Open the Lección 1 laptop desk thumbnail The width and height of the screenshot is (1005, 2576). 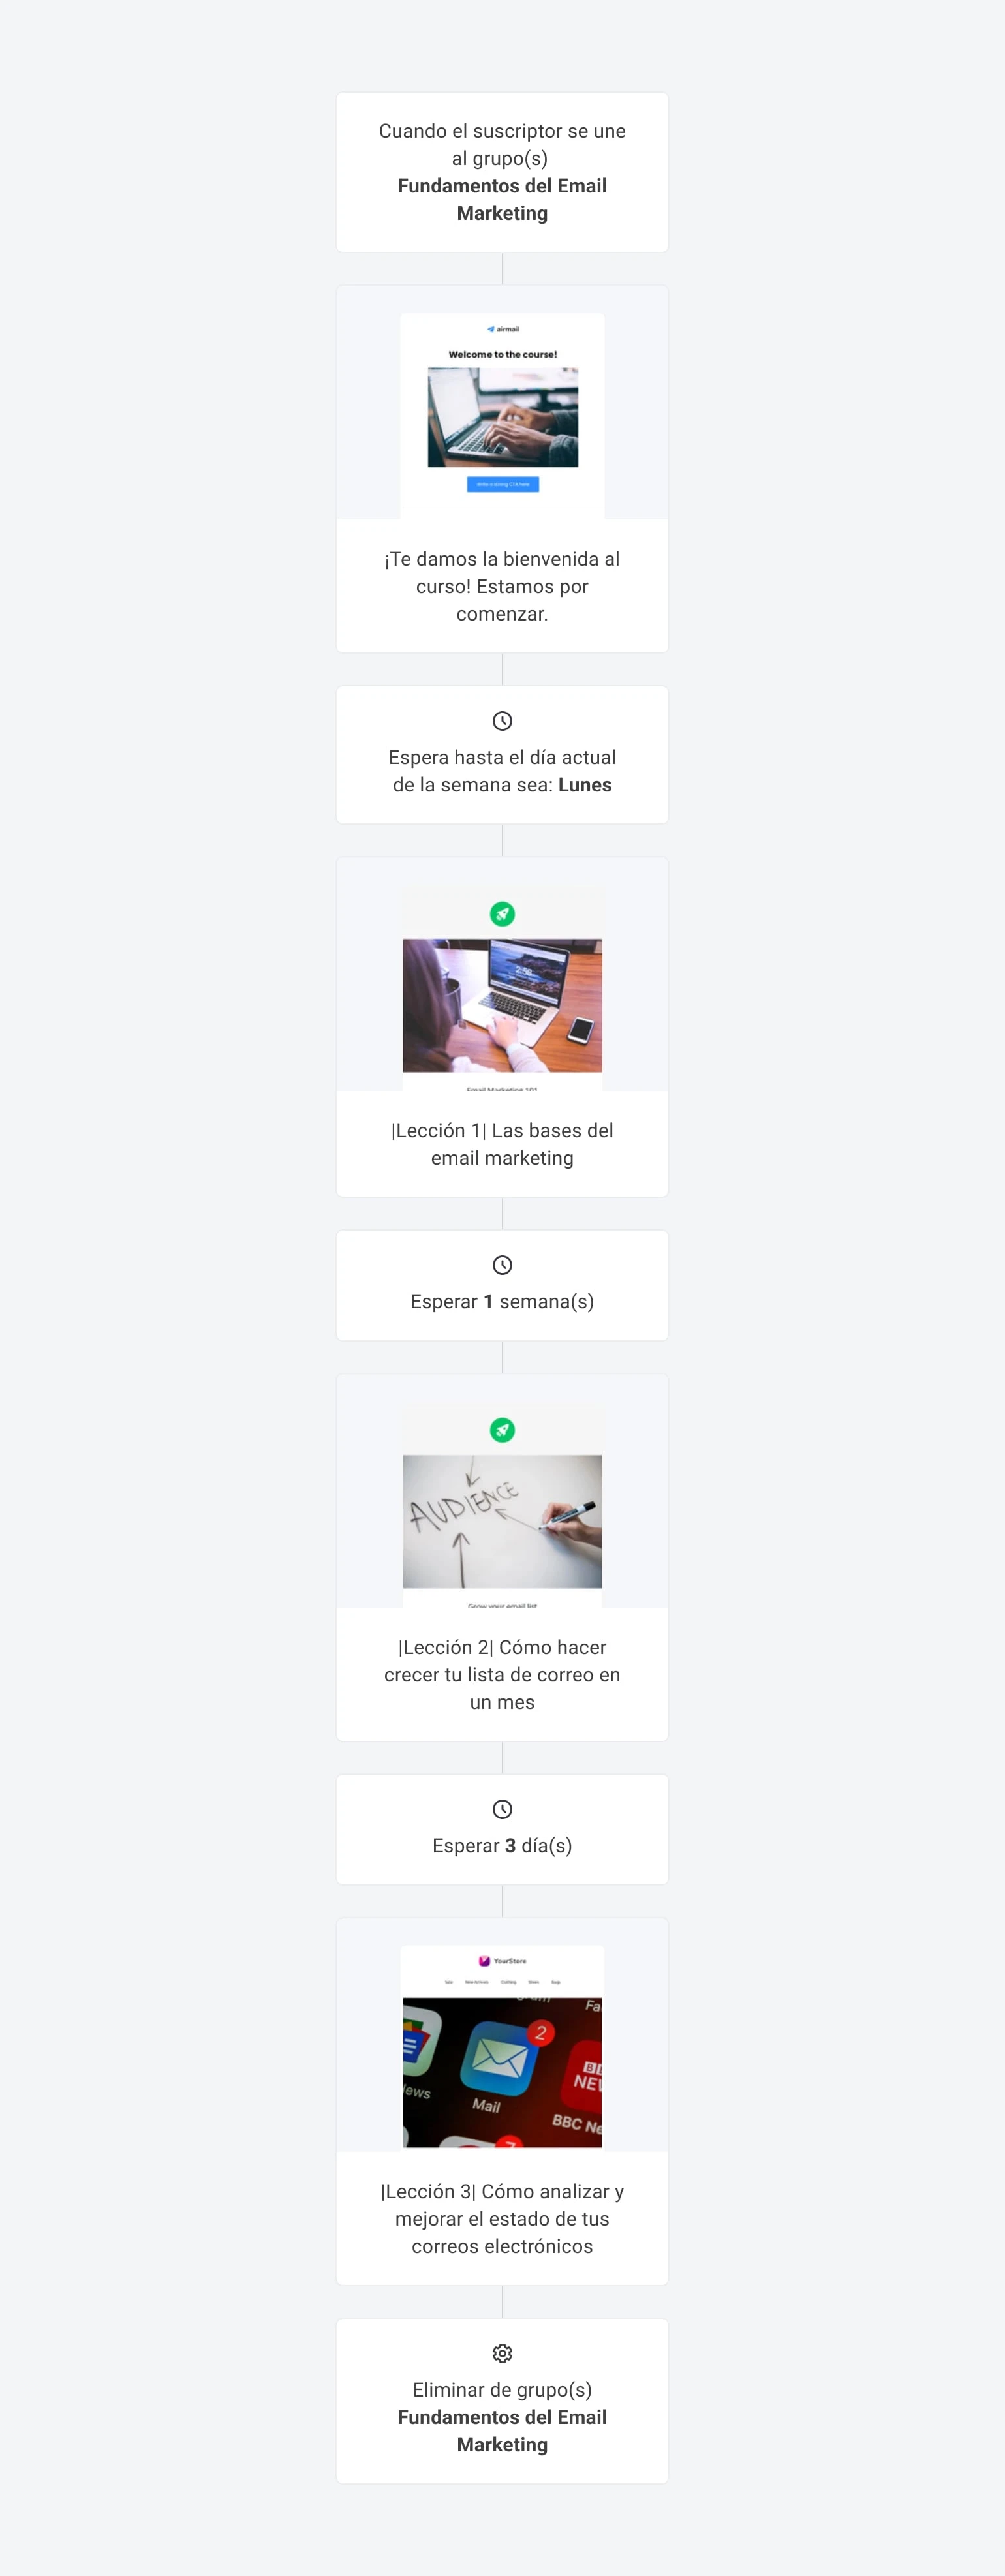point(502,1005)
